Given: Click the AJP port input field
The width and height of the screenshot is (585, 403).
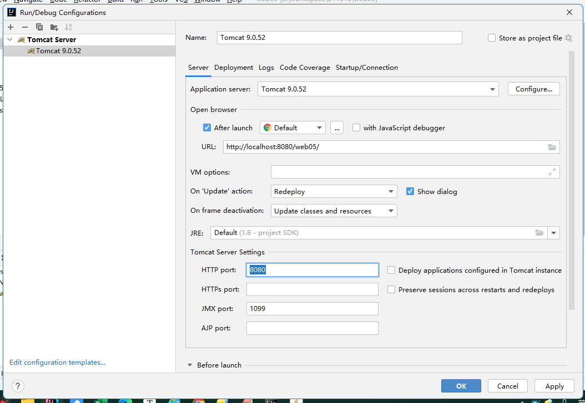Looking at the screenshot, I should click(312, 328).
